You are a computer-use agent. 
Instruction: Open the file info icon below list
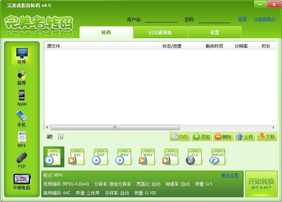tap(61, 137)
